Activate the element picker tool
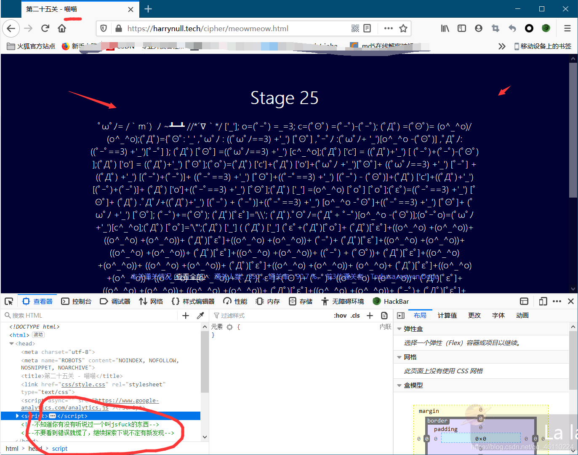 [x=9, y=301]
